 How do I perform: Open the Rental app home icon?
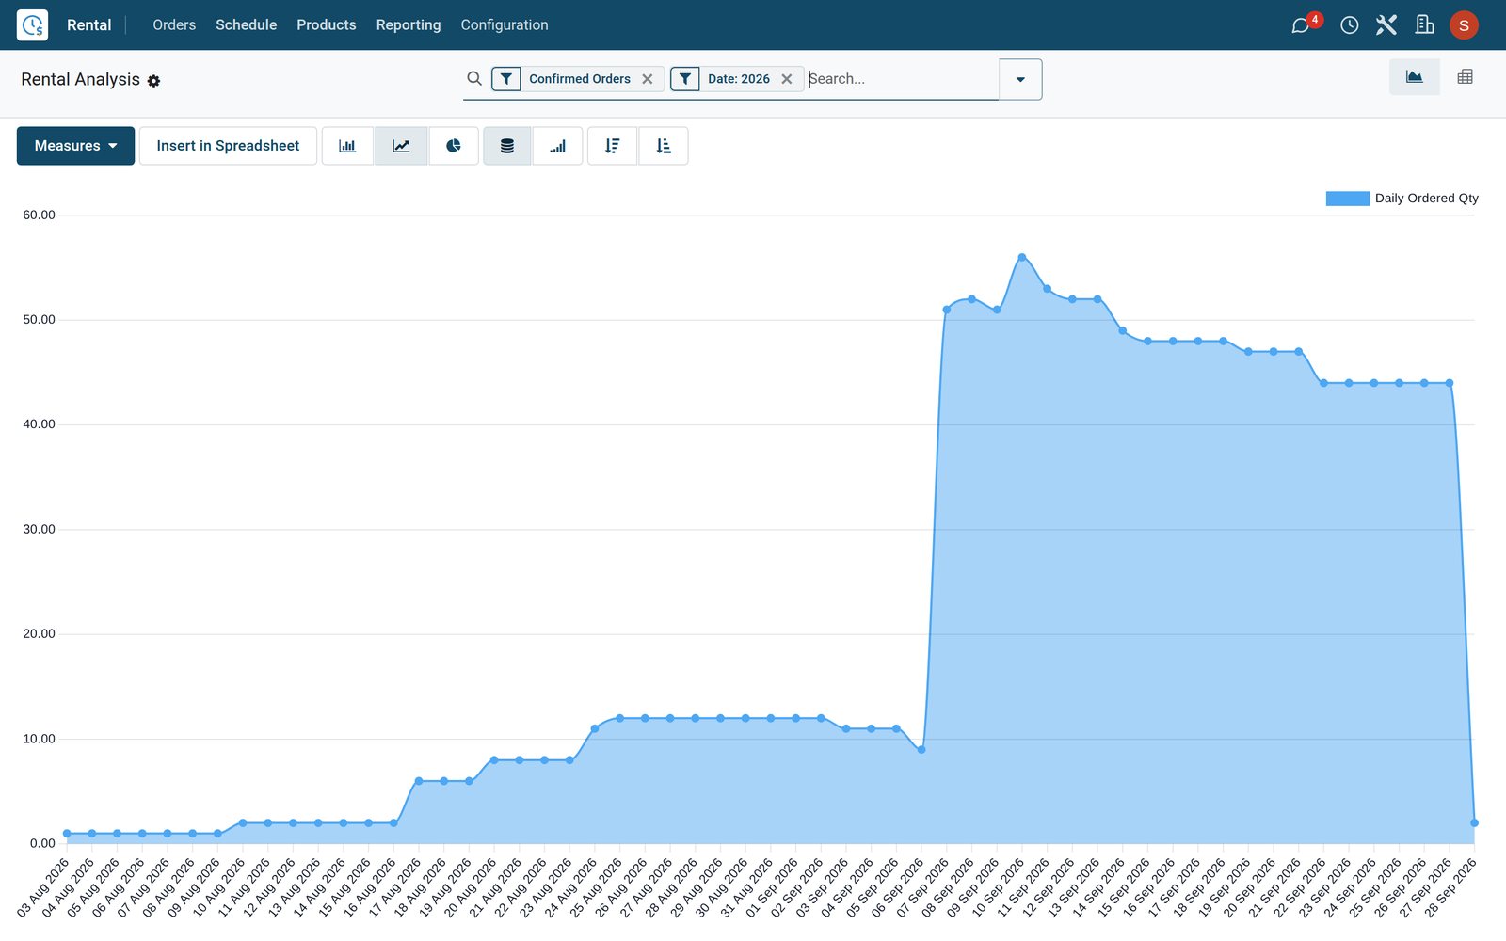coord(32,24)
